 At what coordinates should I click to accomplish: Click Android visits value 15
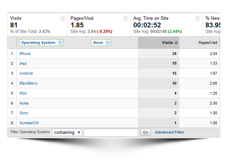click(174, 73)
